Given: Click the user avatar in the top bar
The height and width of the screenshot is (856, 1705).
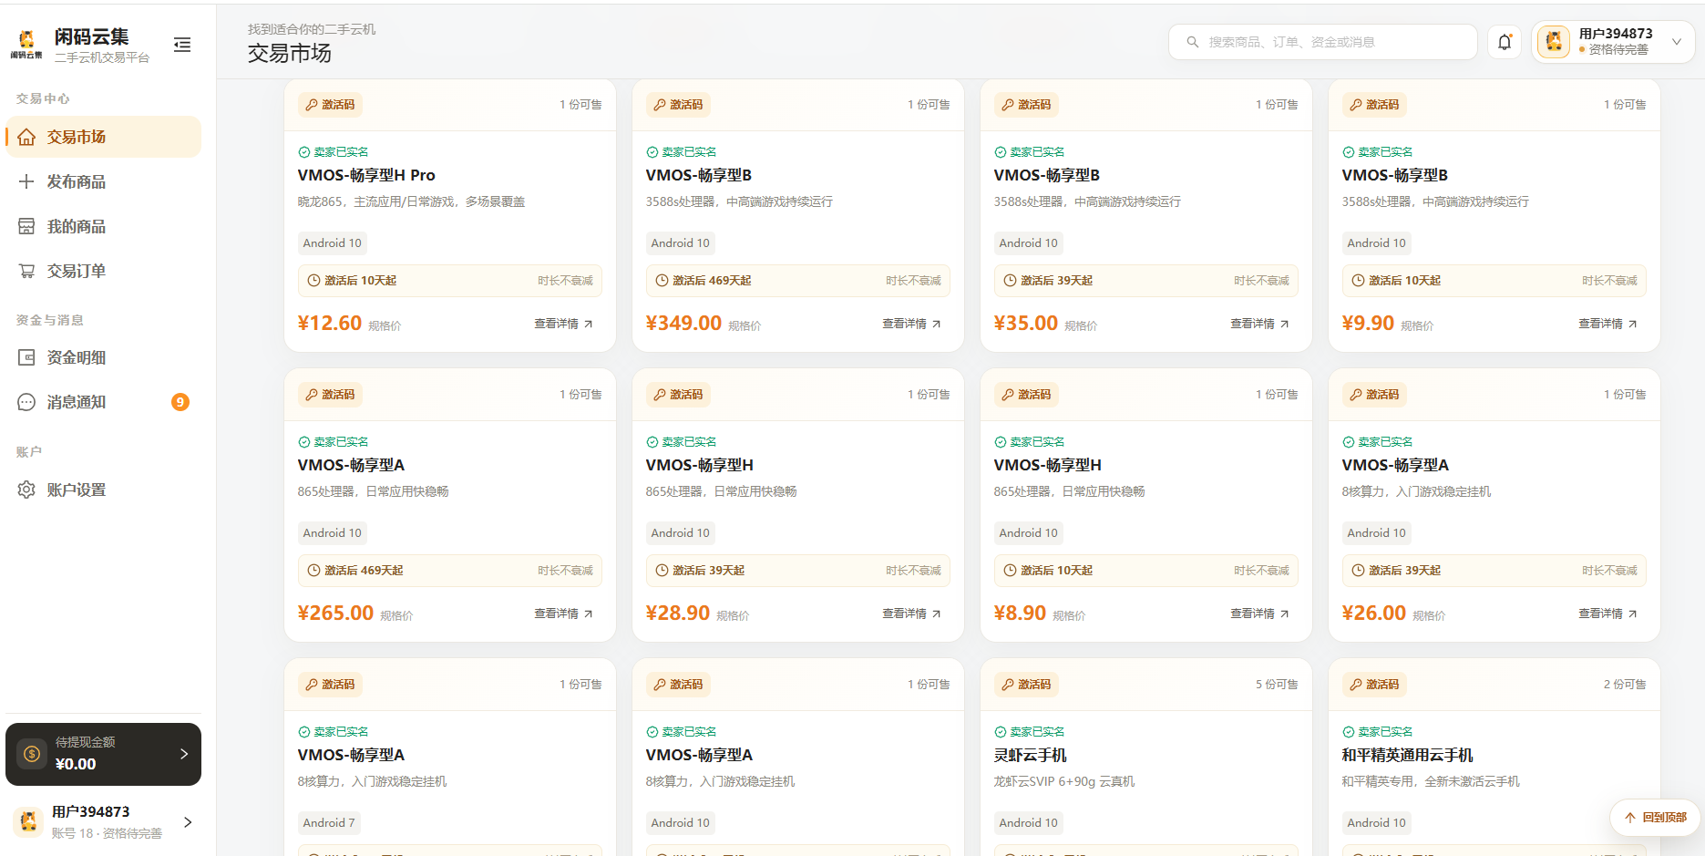Looking at the screenshot, I should tap(1554, 41).
